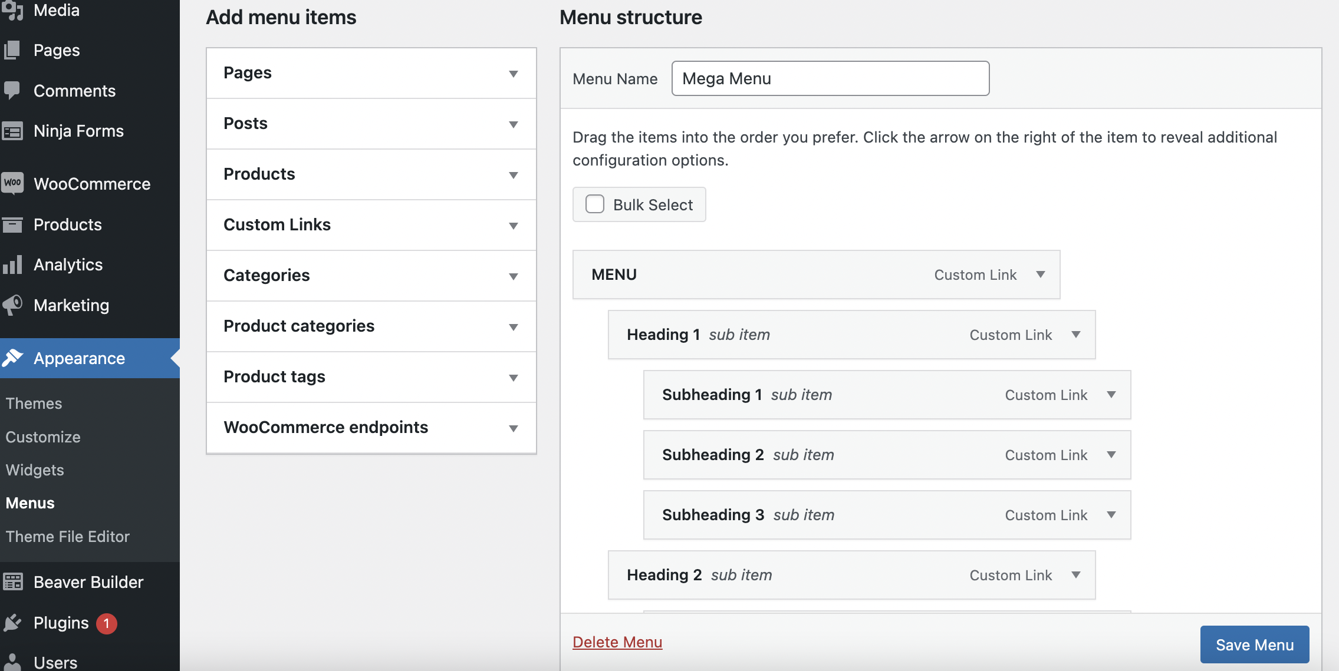Click the WooCommerce woo icon
Viewport: 1339px width, 671px height.
[12, 183]
